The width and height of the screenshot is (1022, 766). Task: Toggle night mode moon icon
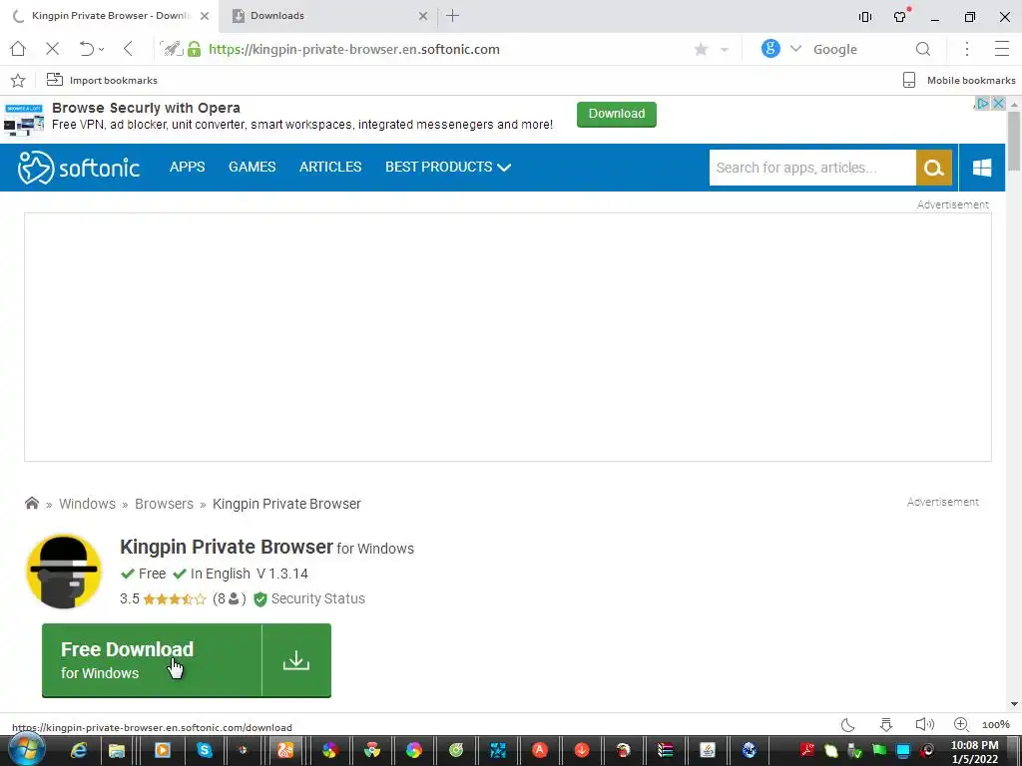(848, 724)
